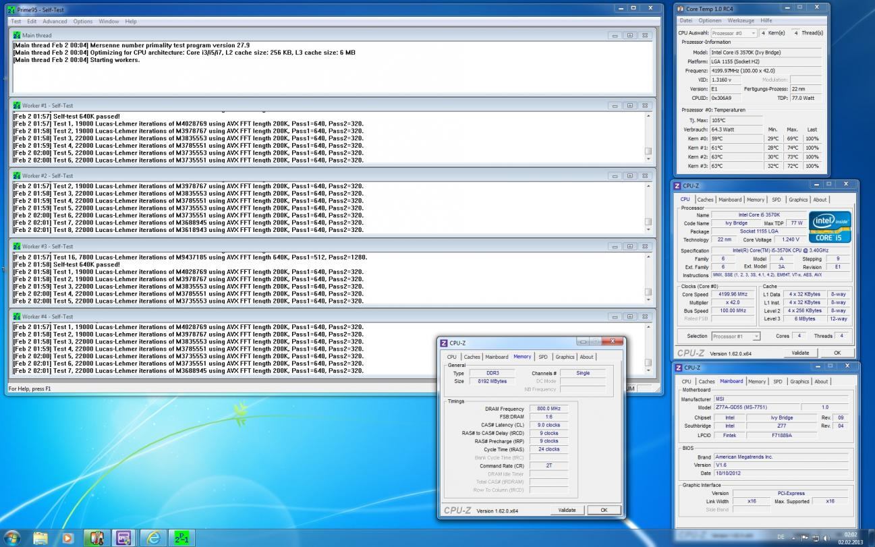Open the Edit menu in Prime95
Image resolution: width=875 pixels, height=547 pixels.
(x=32, y=22)
